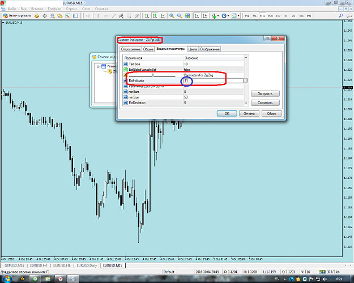Switch to the Отображение tab
This screenshot has height=283, width=354.
click(210, 49)
